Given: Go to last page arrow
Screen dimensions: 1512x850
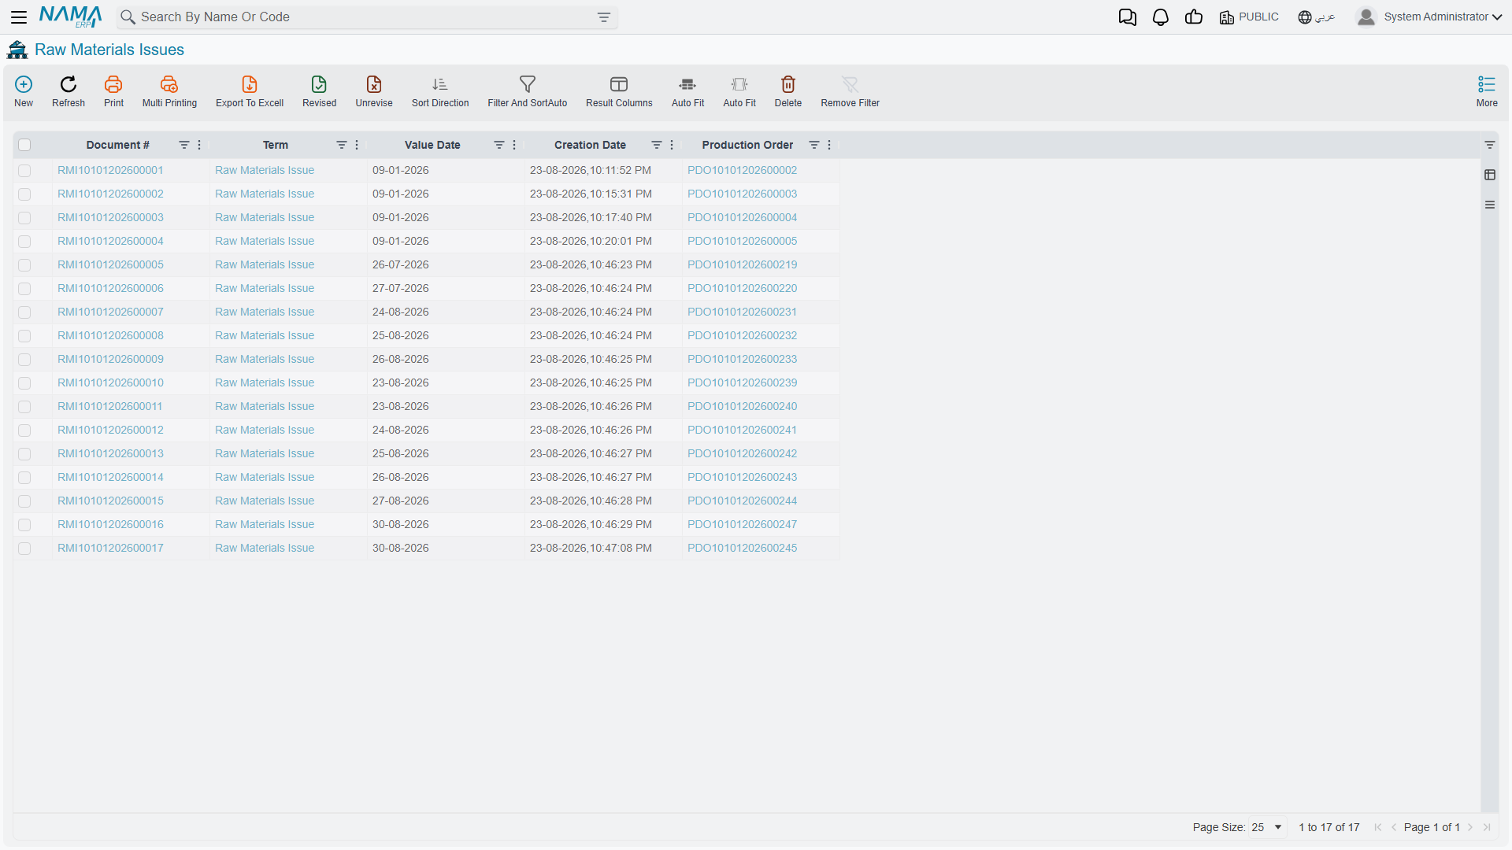Looking at the screenshot, I should point(1487,827).
